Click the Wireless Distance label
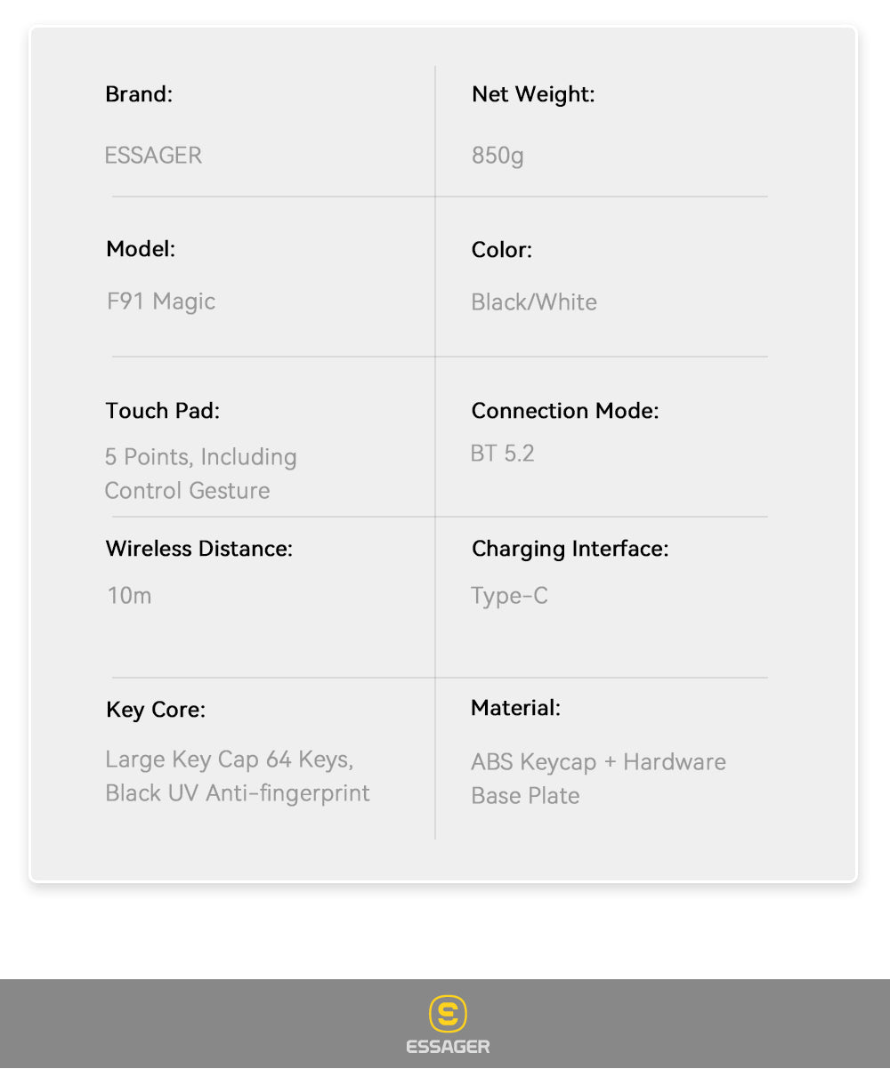 [199, 549]
